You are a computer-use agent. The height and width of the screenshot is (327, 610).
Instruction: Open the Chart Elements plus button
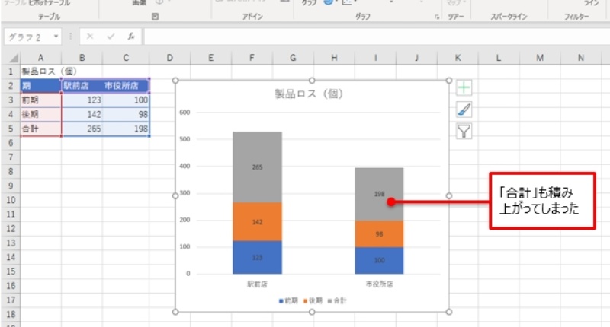(x=464, y=87)
